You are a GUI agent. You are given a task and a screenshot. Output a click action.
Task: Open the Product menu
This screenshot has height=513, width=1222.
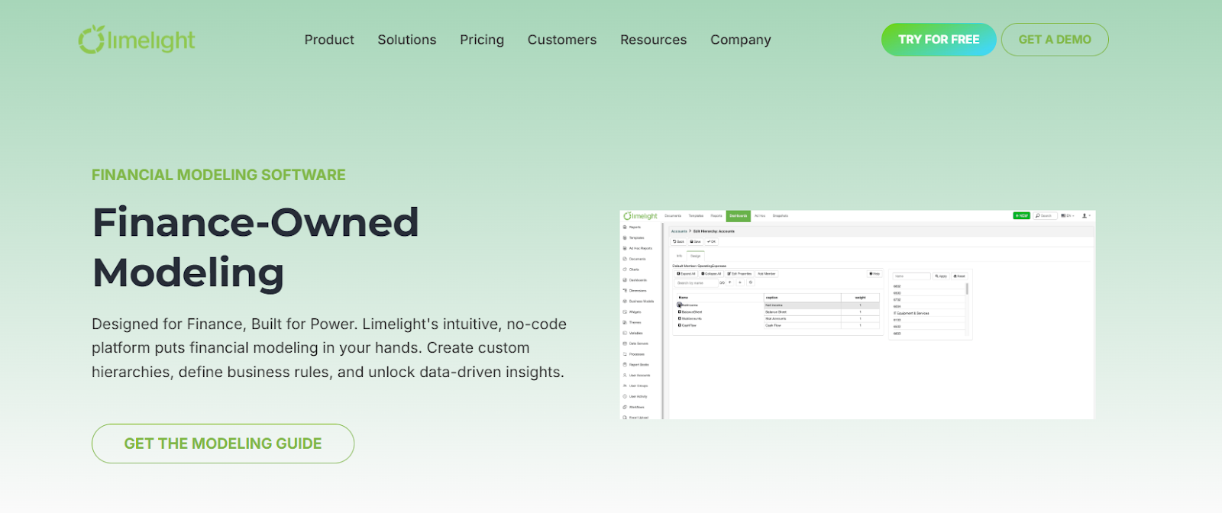[x=329, y=40]
